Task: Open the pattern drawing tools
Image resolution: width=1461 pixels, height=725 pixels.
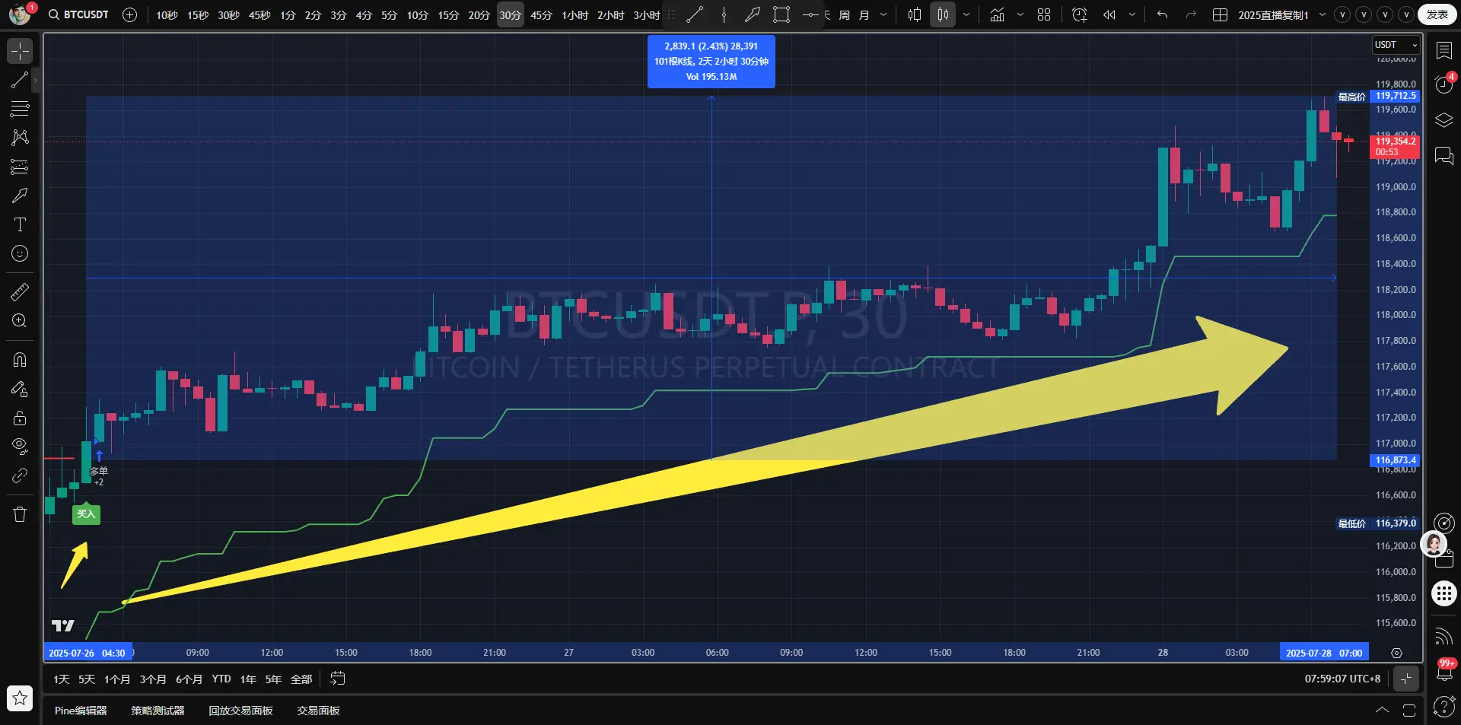Action: tap(20, 138)
